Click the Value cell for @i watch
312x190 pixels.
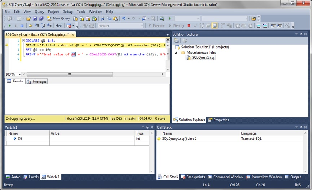[x=92, y=139]
